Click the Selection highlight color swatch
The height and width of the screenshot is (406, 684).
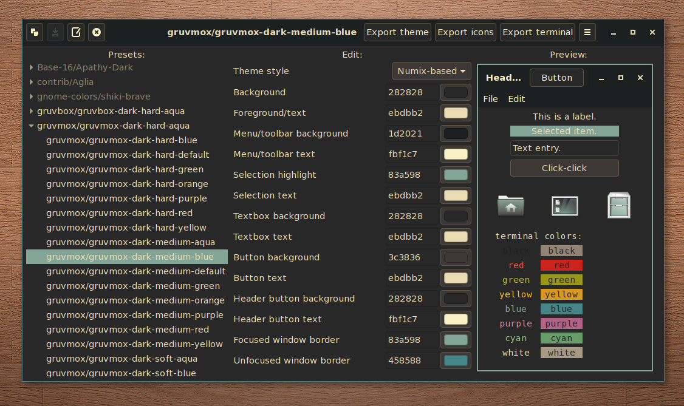point(456,175)
